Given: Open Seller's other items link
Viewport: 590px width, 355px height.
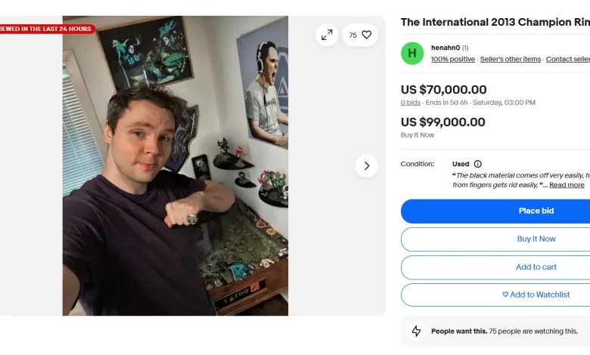Looking at the screenshot, I should click(511, 60).
